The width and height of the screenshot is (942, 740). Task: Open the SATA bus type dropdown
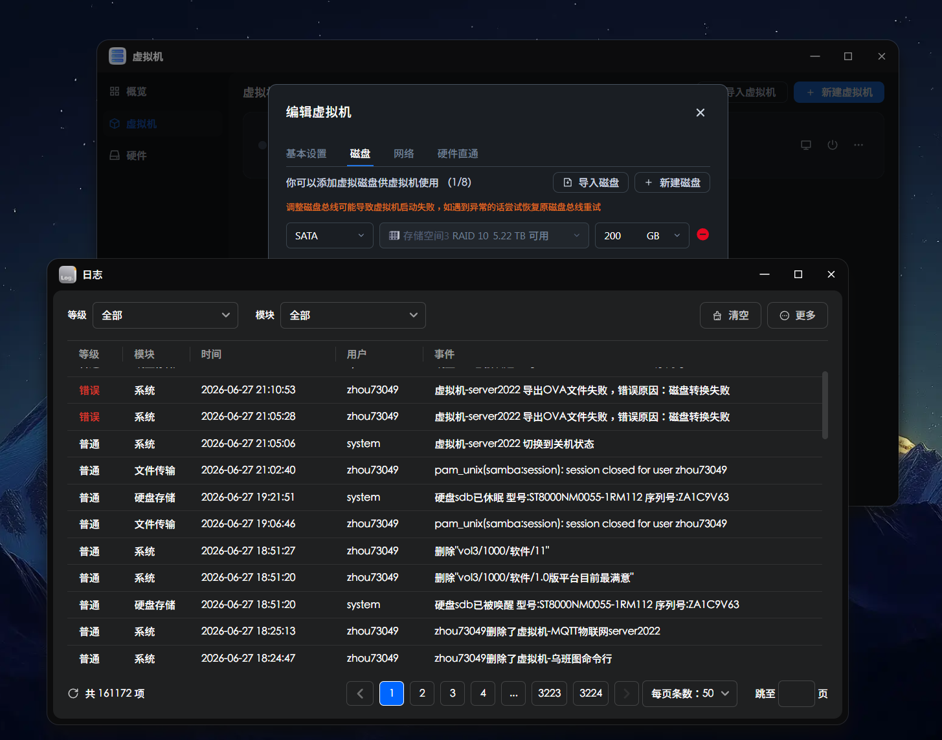330,235
